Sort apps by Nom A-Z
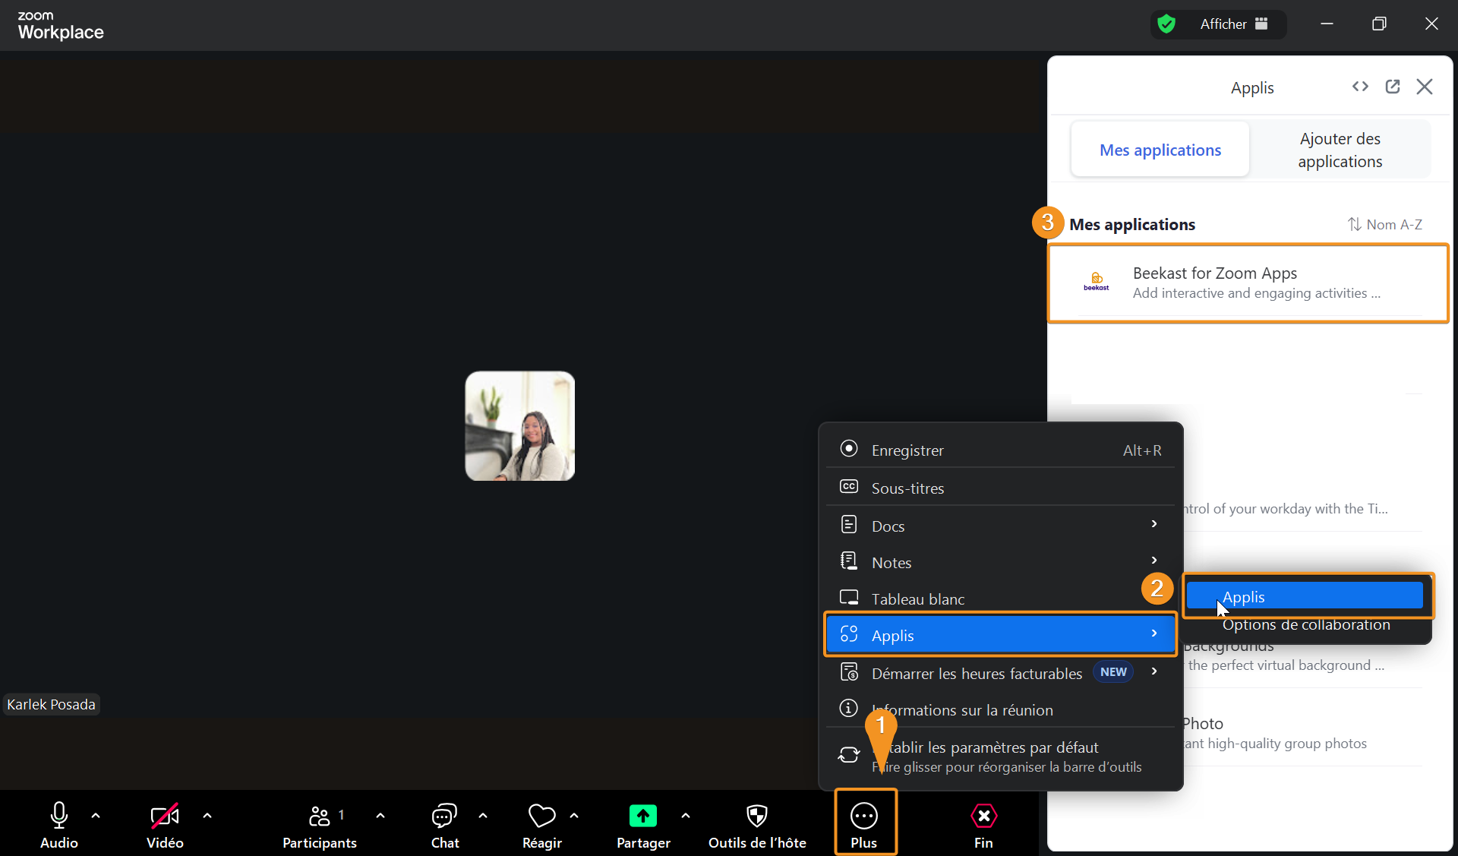The image size is (1458, 856). point(1385,224)
